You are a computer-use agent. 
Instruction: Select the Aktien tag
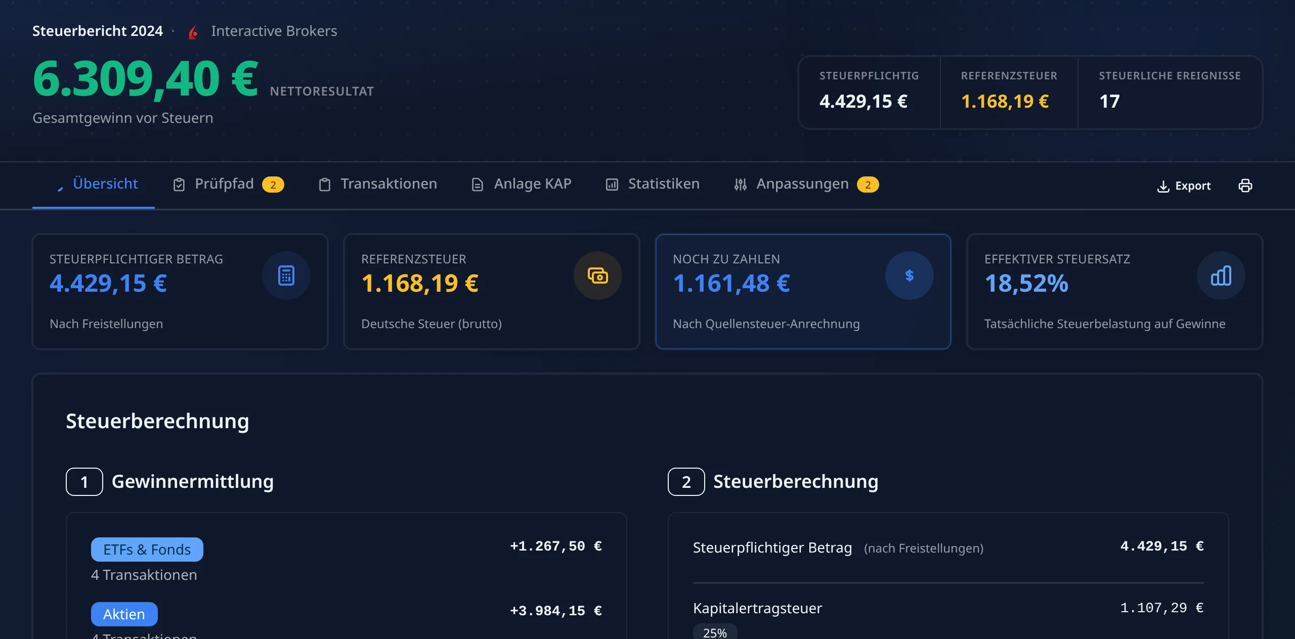tap(124, 614)
